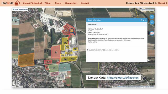This screenshot has width=168, height=94.
Task: Click the coordinates location pin icon
Action: [x=87, y=50]
